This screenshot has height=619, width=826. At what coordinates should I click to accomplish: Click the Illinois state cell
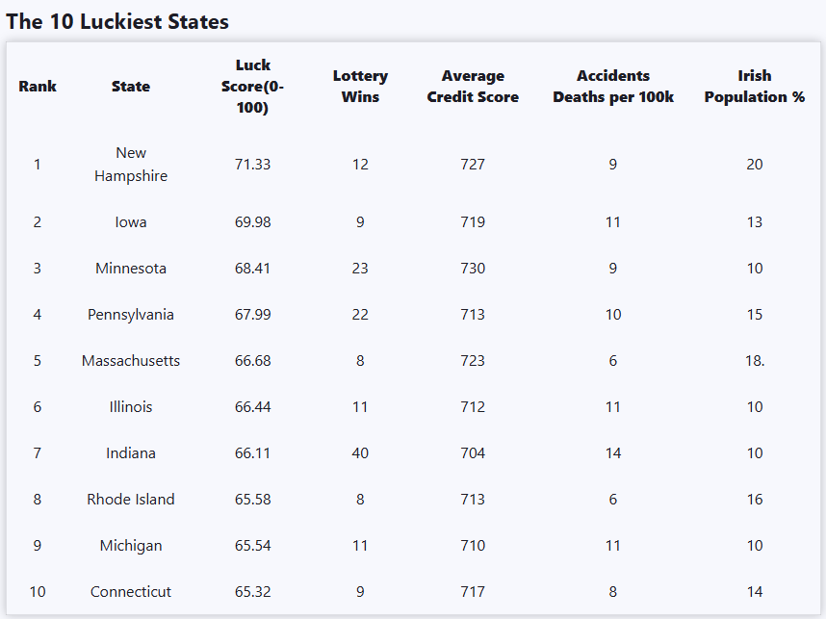tap(131, 407)
